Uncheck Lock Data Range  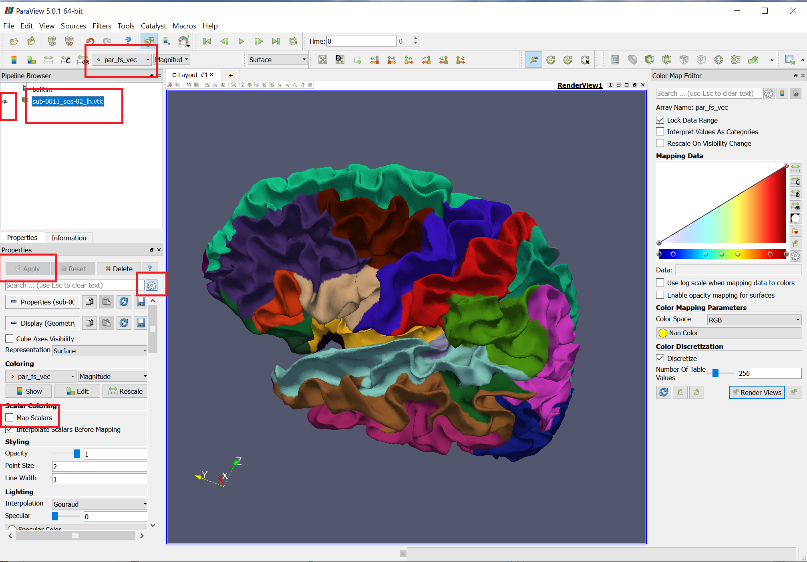tap(660, 120)
